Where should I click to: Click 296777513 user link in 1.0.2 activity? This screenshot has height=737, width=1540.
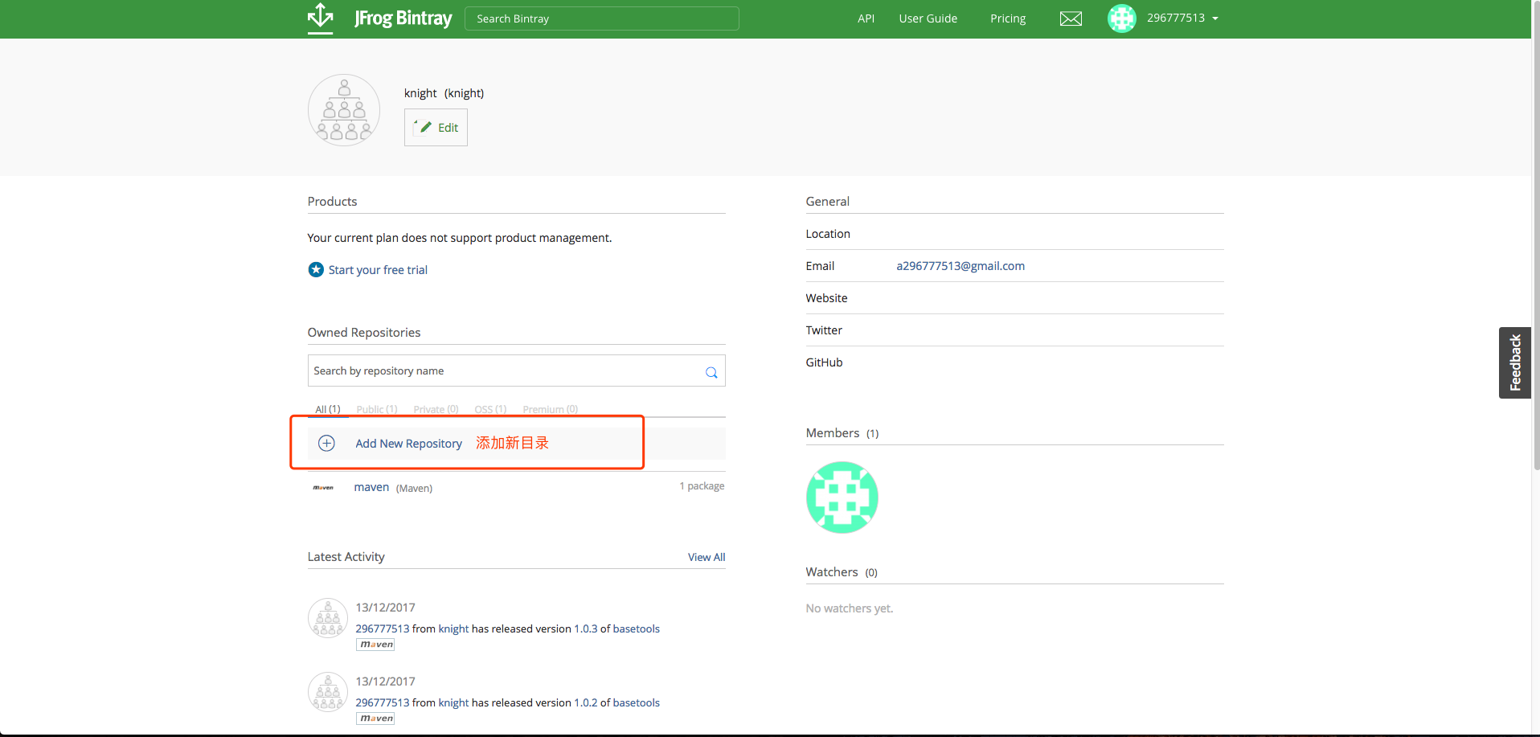[383, 702]
